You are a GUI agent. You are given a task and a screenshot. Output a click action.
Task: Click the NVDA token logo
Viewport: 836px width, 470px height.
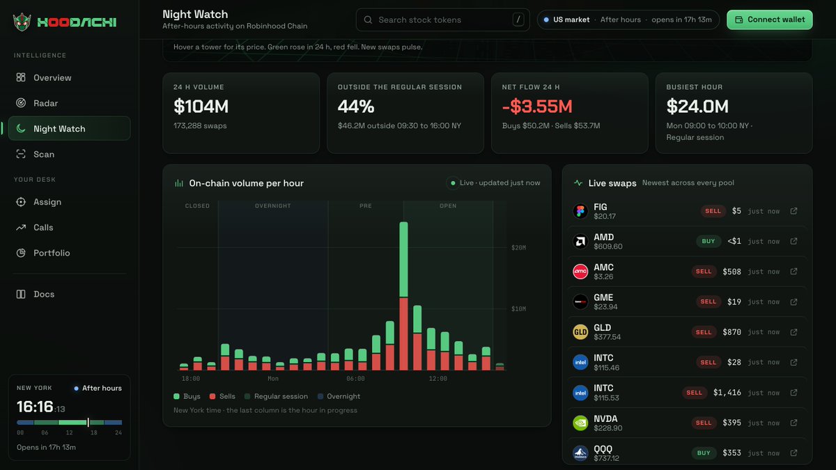pos(580,423)
